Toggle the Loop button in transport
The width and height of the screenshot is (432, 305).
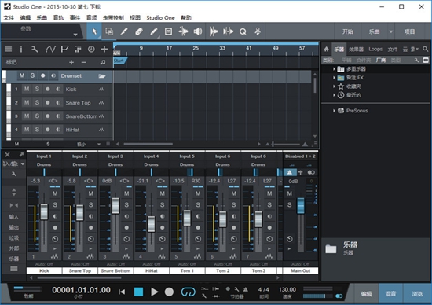[x=189, y=292]
